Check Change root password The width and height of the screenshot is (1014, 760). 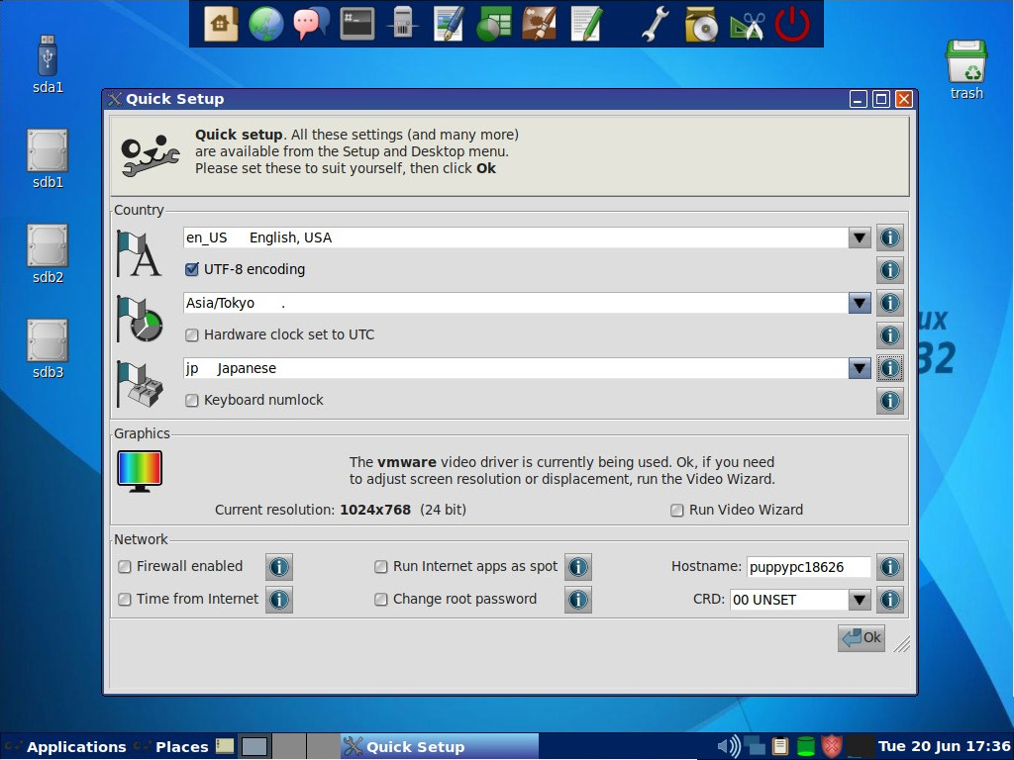(x=381, y=599)
